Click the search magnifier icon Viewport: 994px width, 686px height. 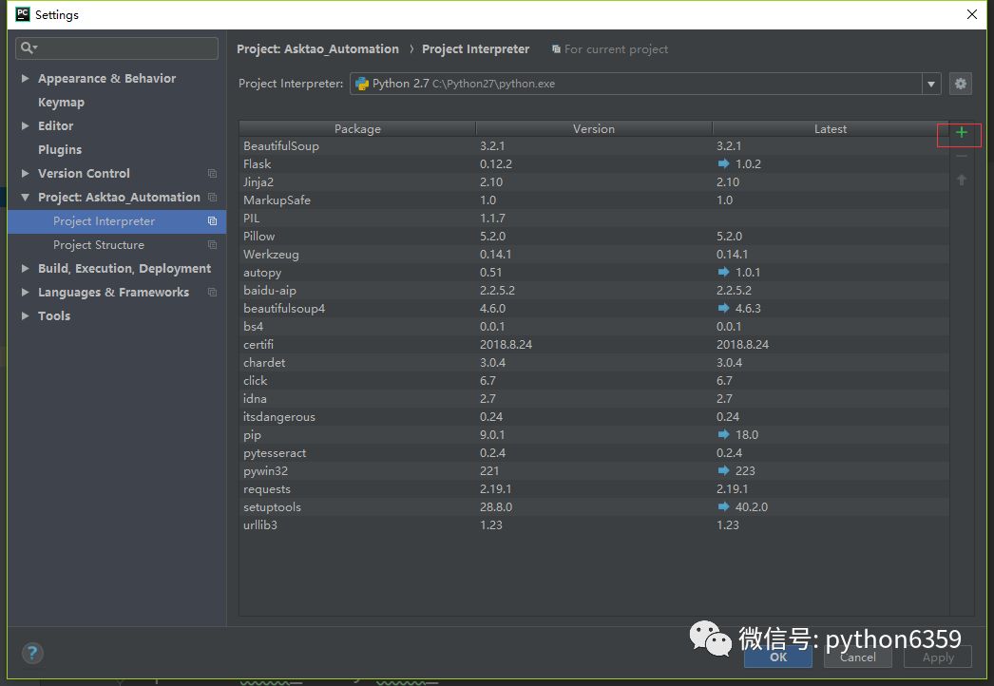pyautogui.click(x=29, y=48)
